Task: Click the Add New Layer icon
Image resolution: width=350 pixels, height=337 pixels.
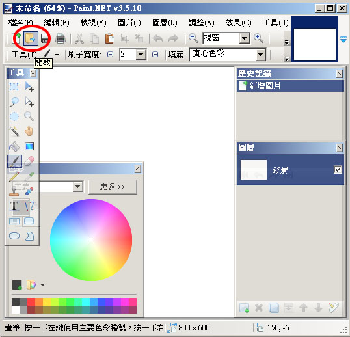Action: [244, 308]
